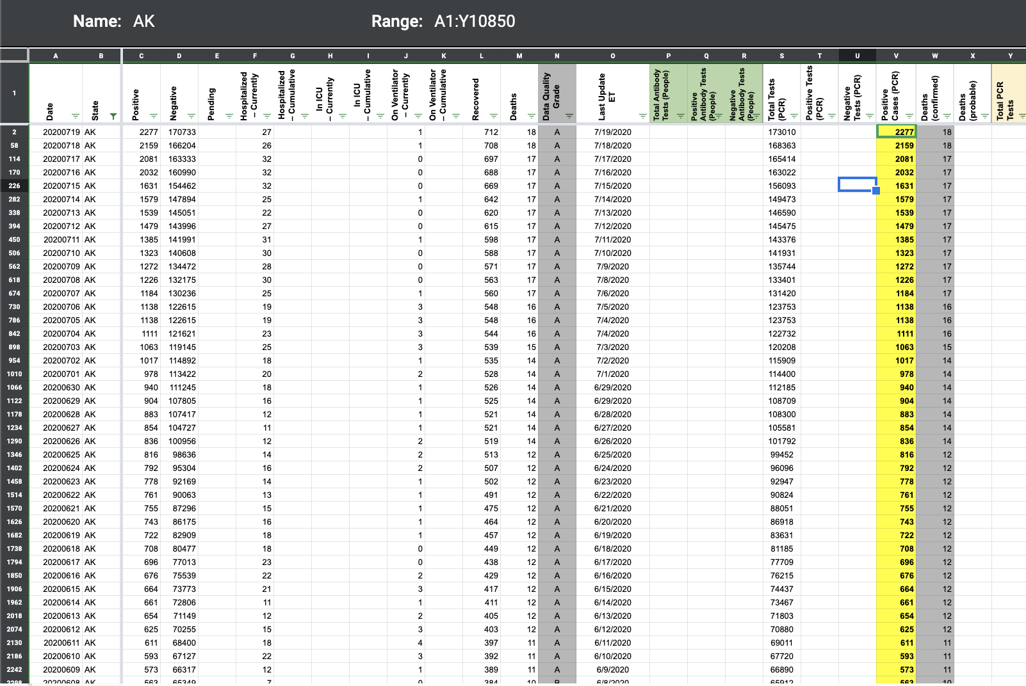Click the Last Update cell 6/15/2020
The height and width of the screenshot is (686, 1026).
613,589
